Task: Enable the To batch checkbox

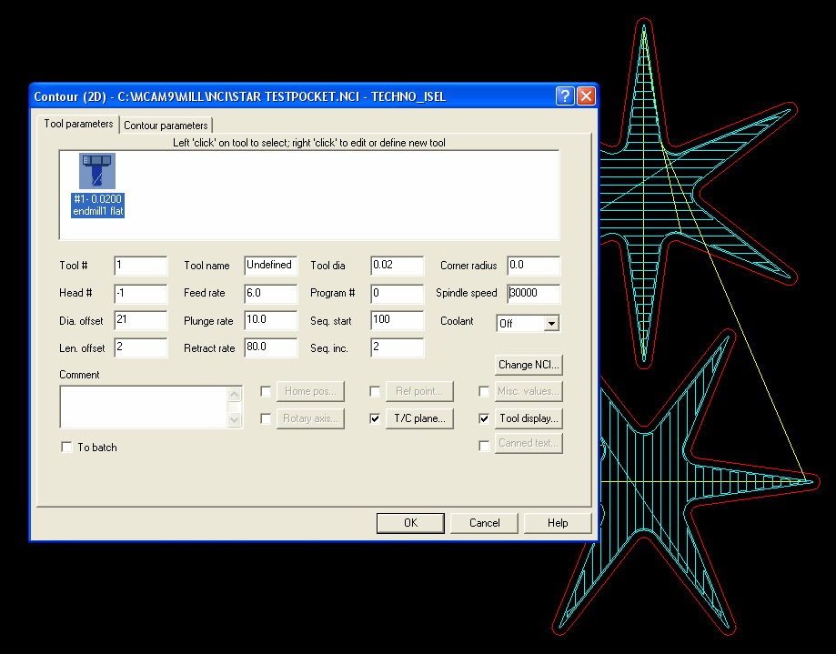Action: click(66, 448)
